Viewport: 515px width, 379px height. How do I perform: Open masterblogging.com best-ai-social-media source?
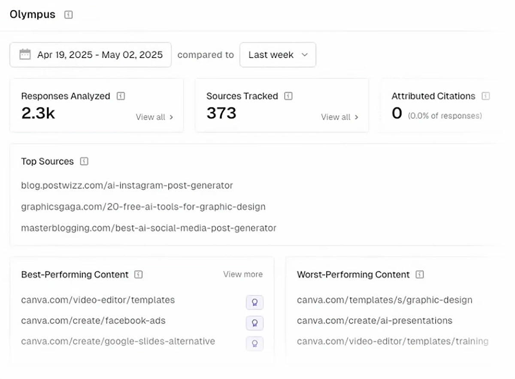coord(148,228)
